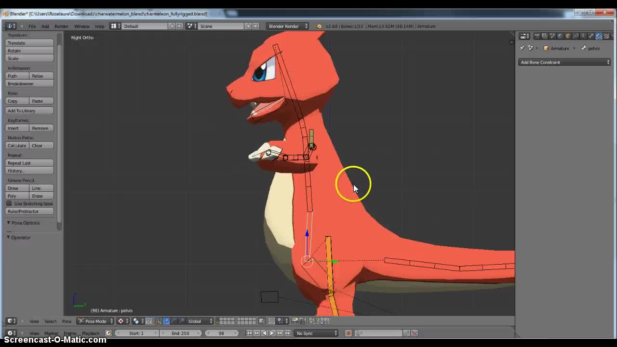Open the Scene properties tab

point(552,36)
